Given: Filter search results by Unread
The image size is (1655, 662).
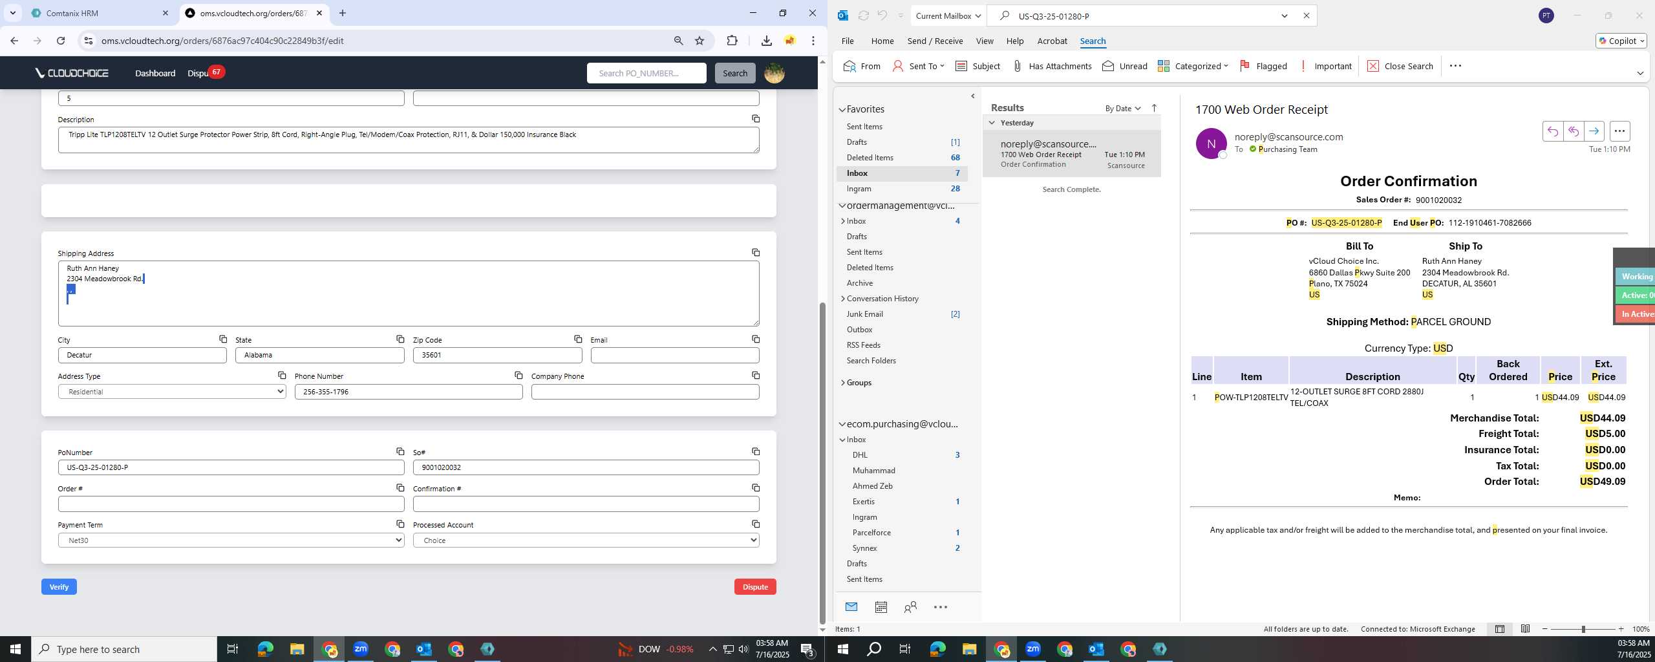Looking at the screenshot, I should coord(1125,66).
